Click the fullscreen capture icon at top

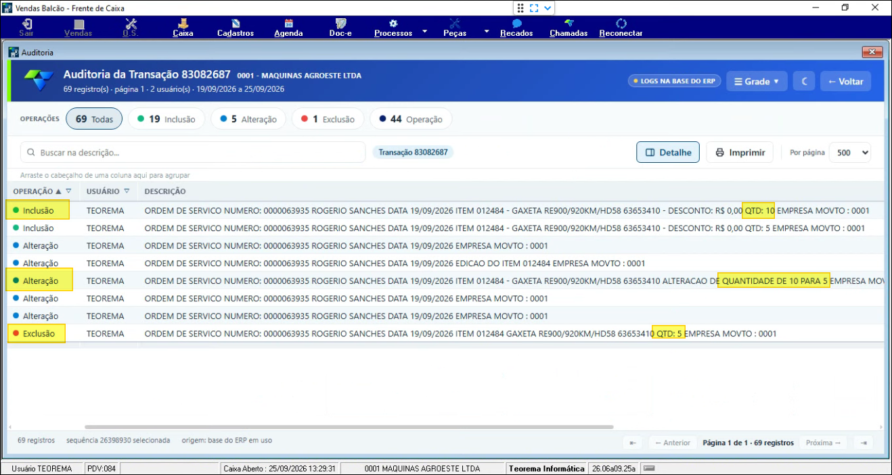[534, 8]
